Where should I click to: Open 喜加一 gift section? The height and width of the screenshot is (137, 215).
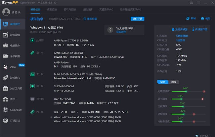13,99
